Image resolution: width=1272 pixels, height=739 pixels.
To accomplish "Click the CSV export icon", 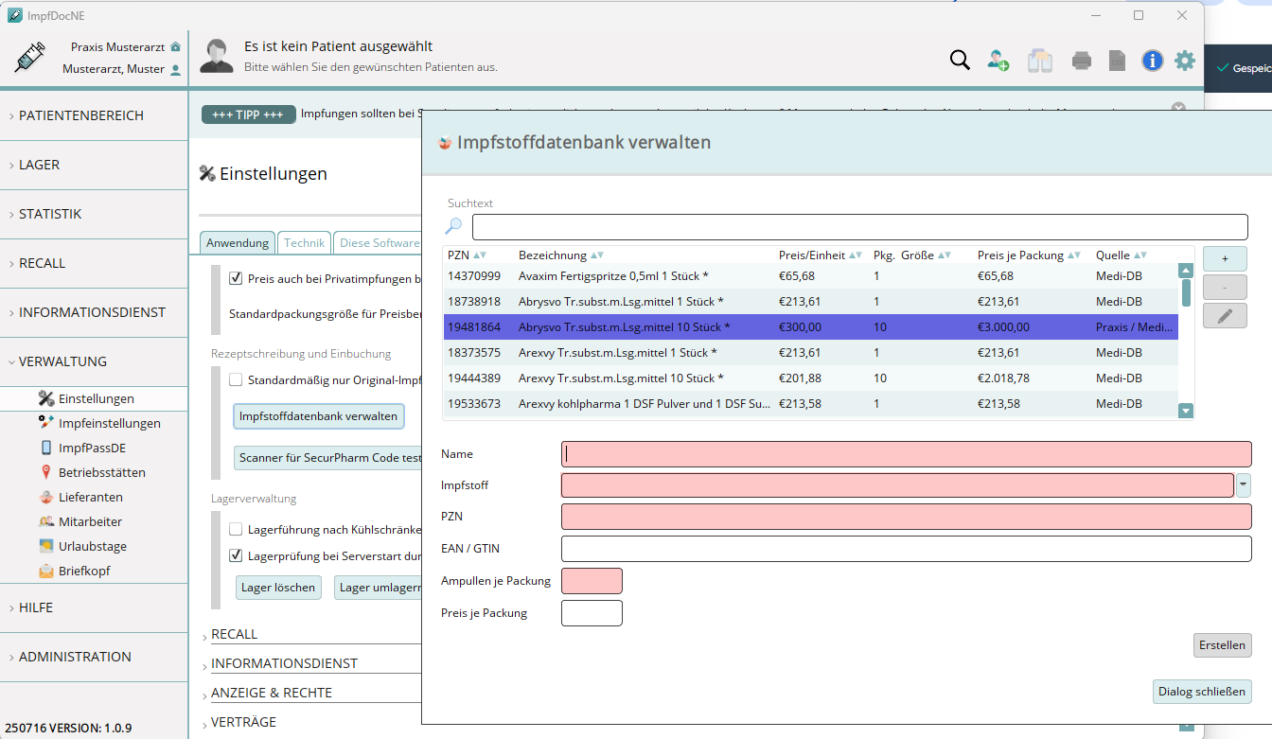I will [x=1117, y=61].
